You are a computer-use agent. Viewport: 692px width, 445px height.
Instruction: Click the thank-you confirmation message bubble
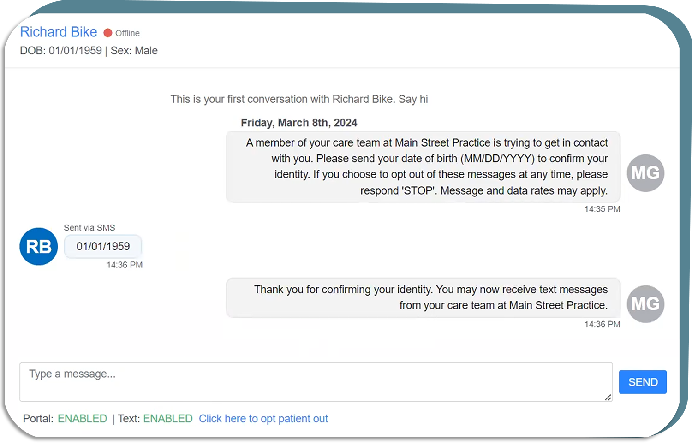click(423, 297)
